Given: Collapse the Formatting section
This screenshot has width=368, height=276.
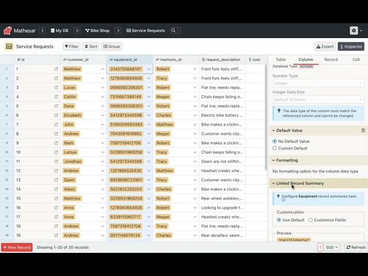Looking at the screenshot, I should tap(285, 160).
